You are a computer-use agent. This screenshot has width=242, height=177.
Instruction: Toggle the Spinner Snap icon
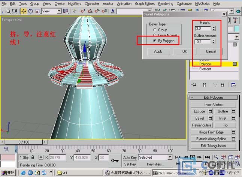tap(105, 11)
